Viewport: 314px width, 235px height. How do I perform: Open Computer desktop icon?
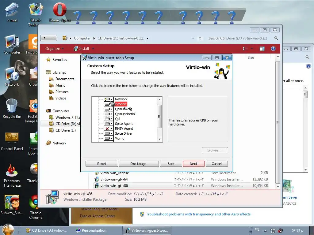click(12, 44)
